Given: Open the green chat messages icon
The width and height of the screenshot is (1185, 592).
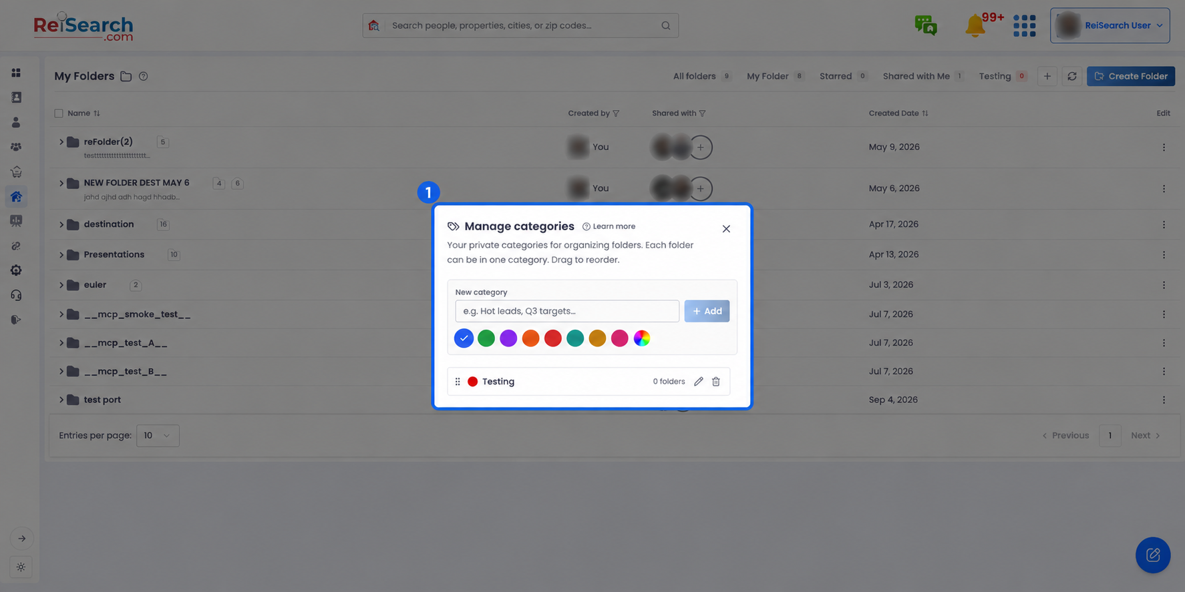Looking at the screenshot, I should coord(926,25).
